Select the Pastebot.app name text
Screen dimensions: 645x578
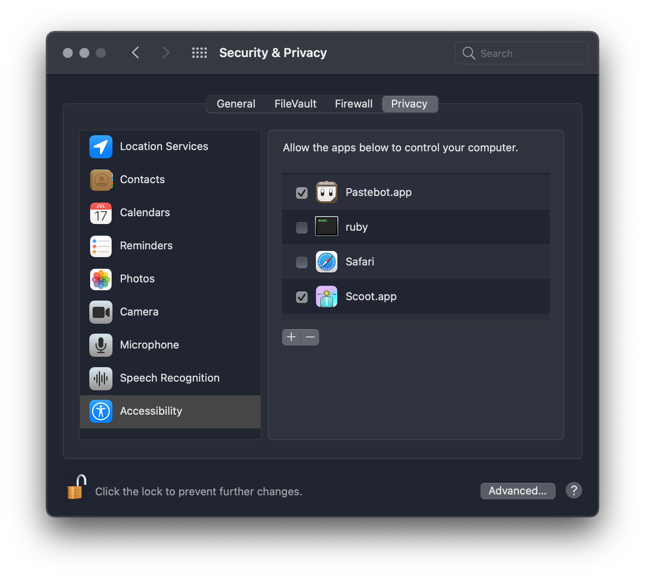click(379, 192)
